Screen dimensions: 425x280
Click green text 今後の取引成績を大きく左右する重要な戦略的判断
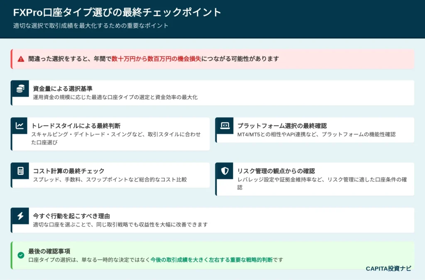tap(211, 260)
